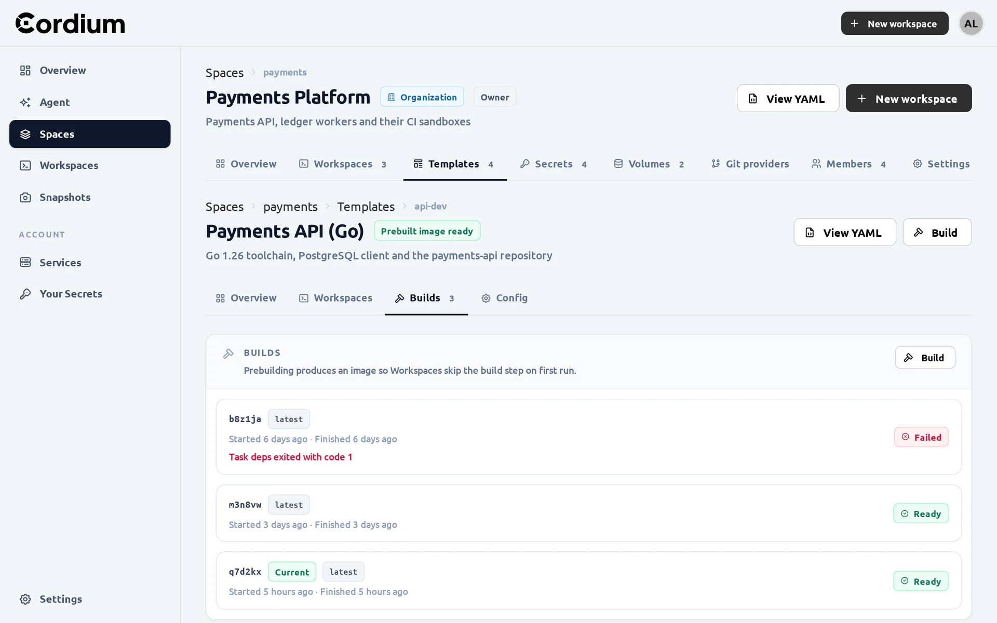Click the Services server icon
Screen dimensions: 997x623
[x=25, y=263]
